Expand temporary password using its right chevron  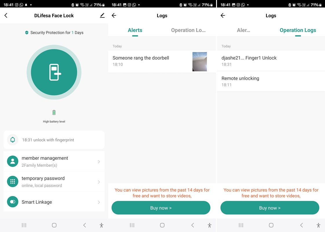coord(99,182)
